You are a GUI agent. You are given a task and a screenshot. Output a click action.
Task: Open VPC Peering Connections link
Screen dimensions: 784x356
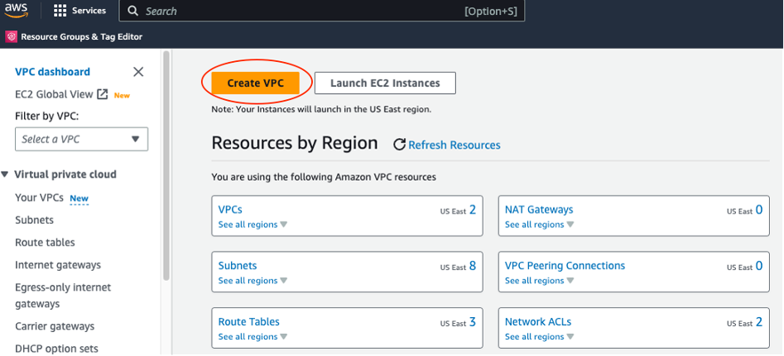(x=565, y=266)
